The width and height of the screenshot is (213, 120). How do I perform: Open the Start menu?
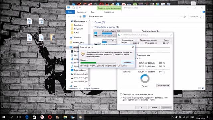tap(4, 117)
